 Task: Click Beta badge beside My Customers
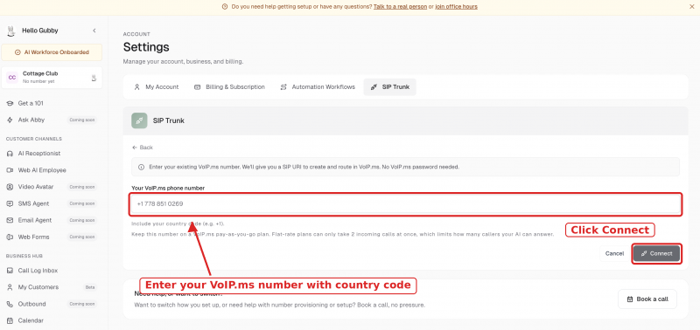pos(90,287)
